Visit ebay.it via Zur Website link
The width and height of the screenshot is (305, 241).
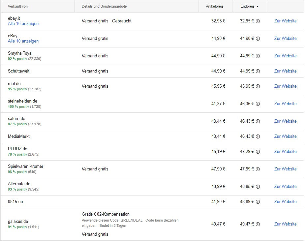point(285,21)
